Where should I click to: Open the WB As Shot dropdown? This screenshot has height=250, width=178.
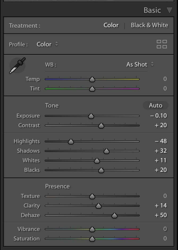click(x=140, y=64)
